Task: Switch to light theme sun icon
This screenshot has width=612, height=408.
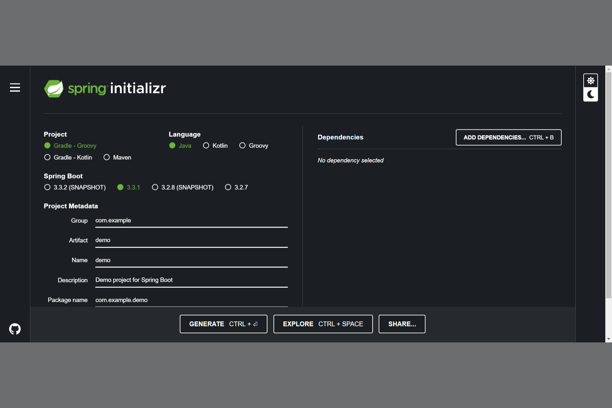Action: pyautogui.click(x=590, y=81)
